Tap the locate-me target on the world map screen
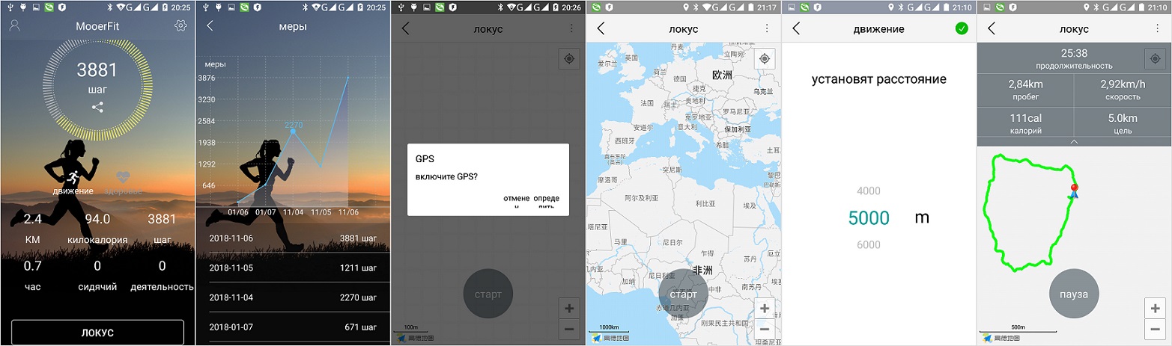This screenshot has width=1172, height=346. [765, 59]
